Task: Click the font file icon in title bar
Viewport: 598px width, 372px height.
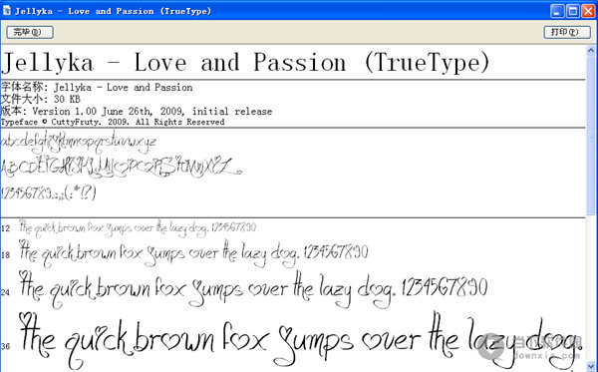Action: tap(7, 10)
